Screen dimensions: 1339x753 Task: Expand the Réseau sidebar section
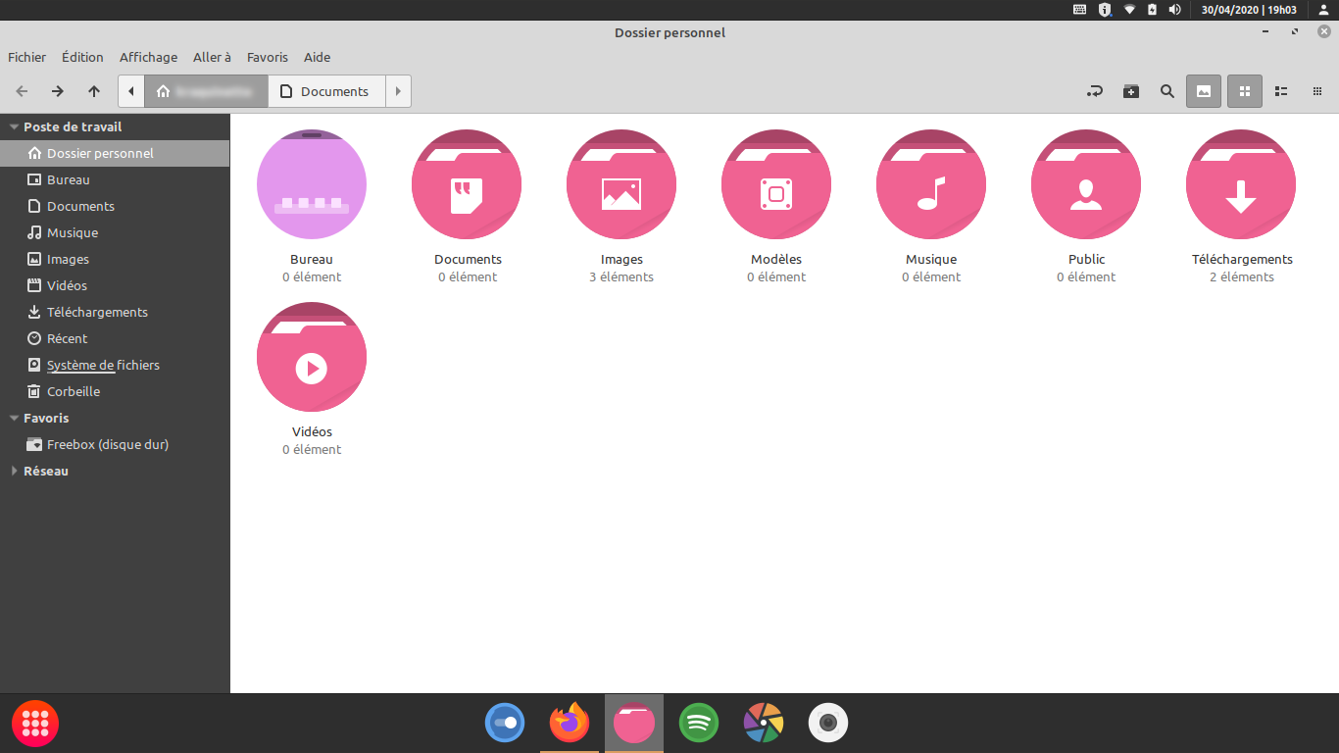click(x=14, y=472)
